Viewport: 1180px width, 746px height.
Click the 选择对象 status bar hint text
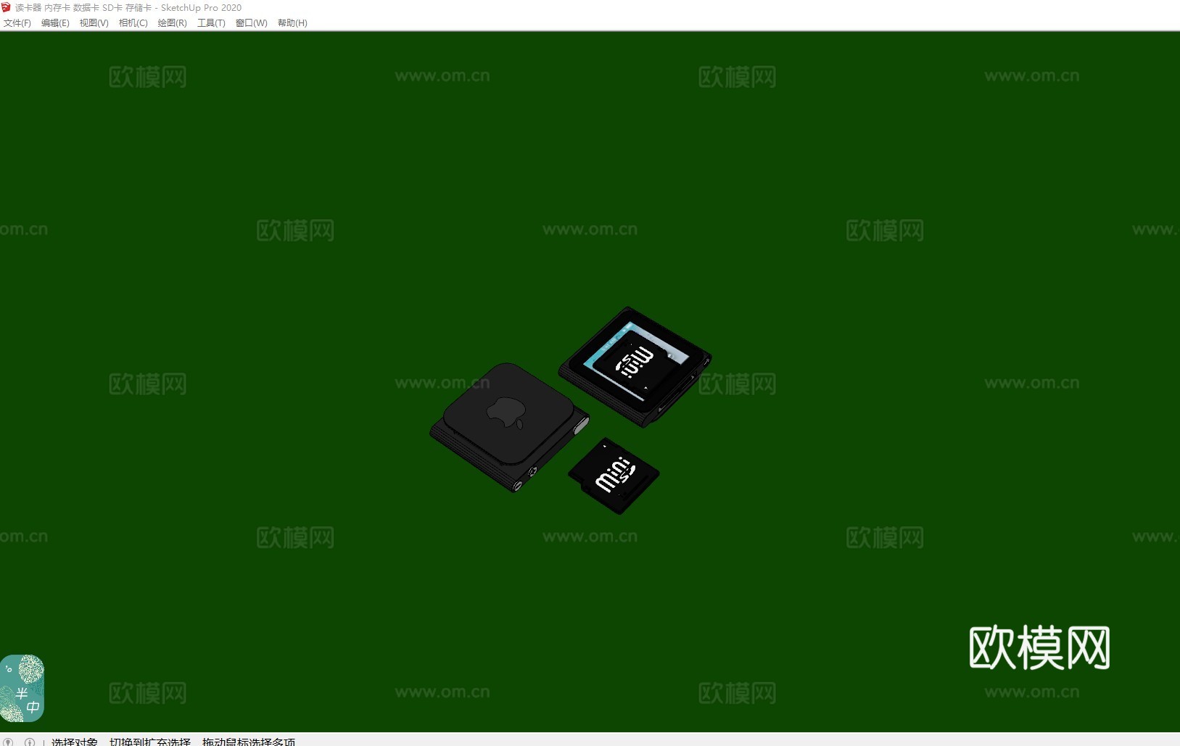point(75,742)
